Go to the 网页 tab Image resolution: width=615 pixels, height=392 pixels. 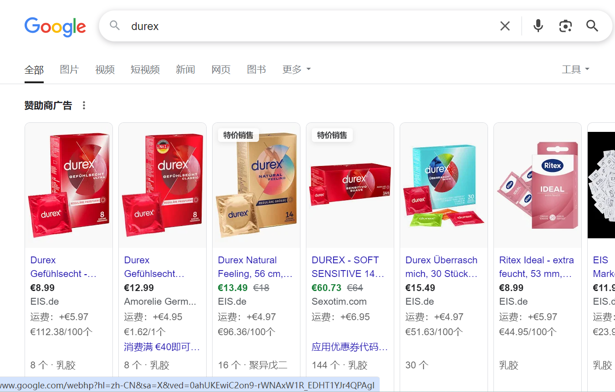[x=221, y=70]
